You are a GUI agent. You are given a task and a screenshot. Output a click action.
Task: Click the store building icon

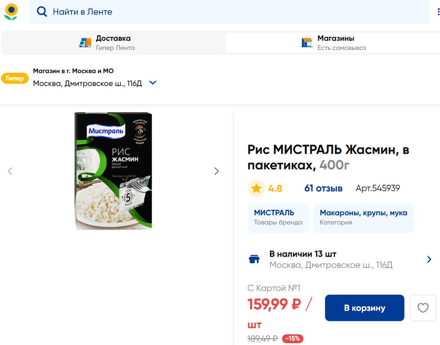click(x=307, y=43)
